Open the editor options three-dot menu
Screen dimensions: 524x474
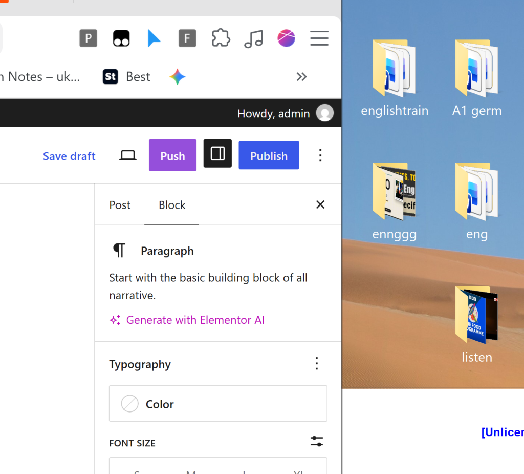click(x=320, y=155)
